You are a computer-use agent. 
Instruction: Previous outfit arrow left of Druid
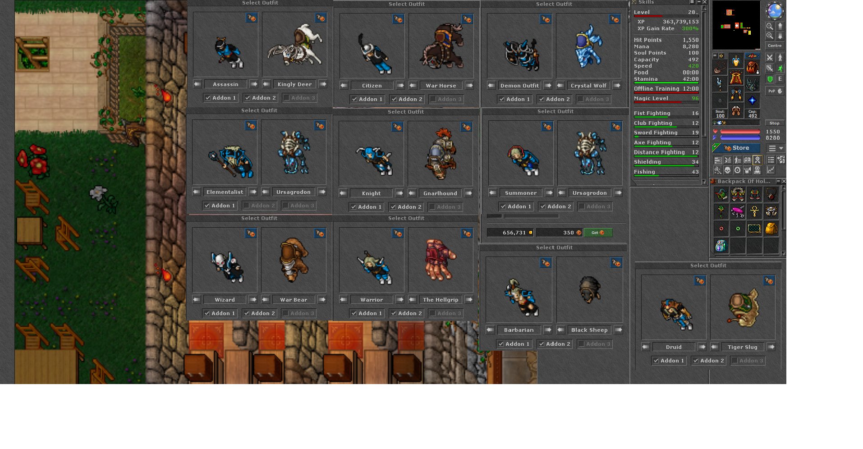645,347
